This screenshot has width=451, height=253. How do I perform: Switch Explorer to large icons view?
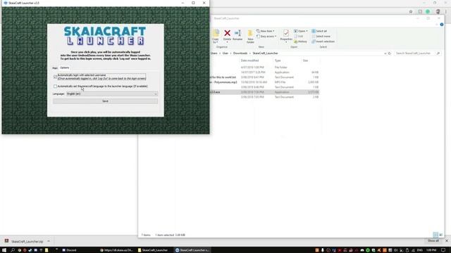tap(440, 235)
